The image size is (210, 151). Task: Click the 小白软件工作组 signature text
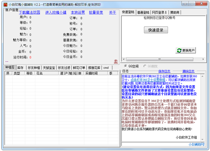coord(186,137)
